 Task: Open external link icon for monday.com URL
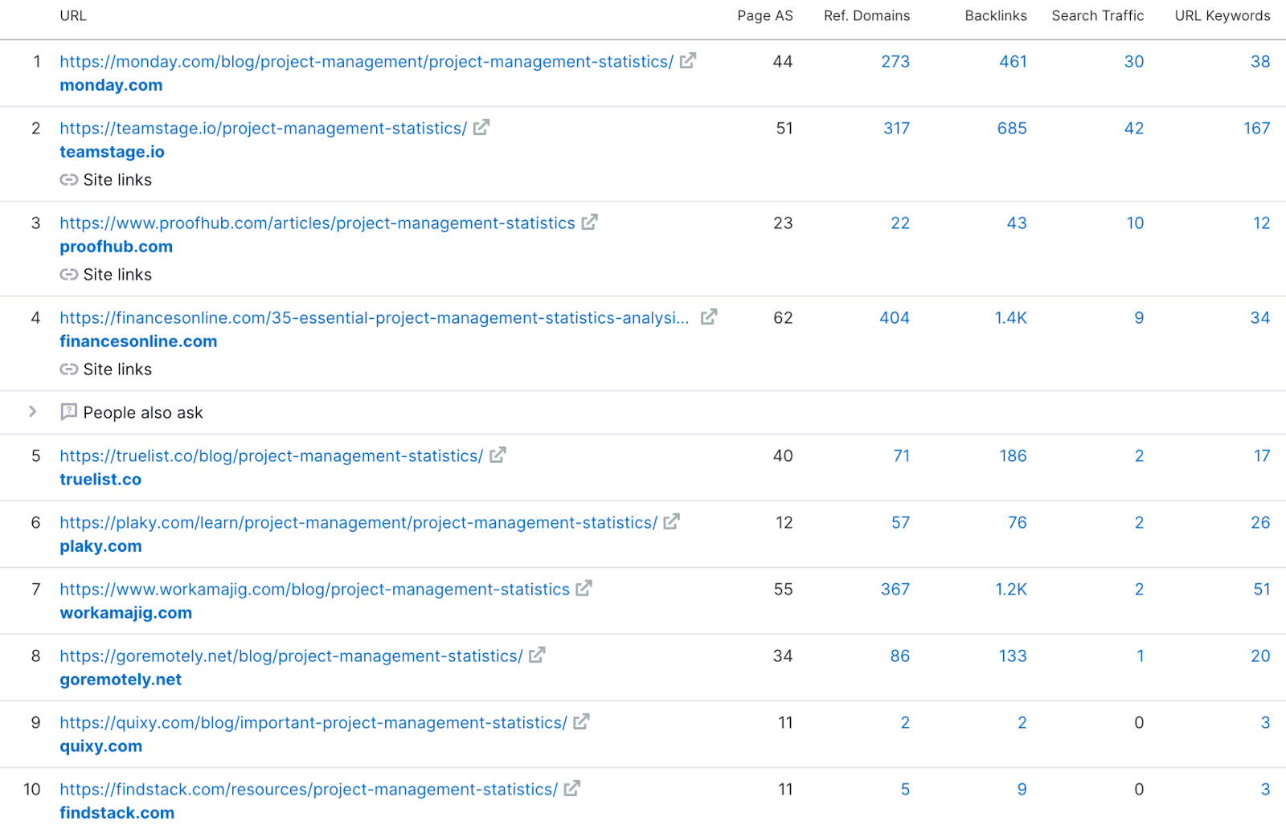pyautogui.click(x=687, y=61)
